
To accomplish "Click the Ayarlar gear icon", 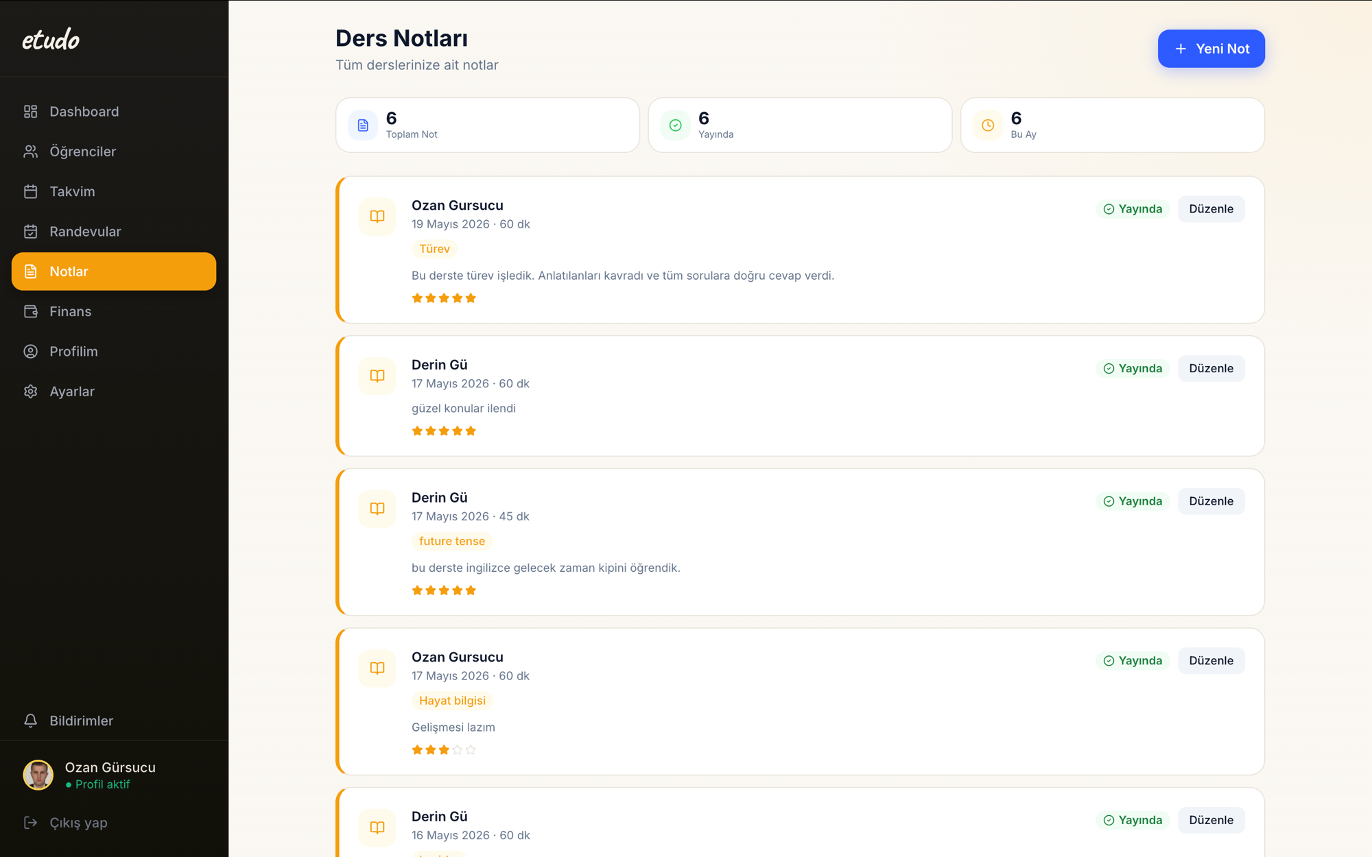I will [30, 391].
